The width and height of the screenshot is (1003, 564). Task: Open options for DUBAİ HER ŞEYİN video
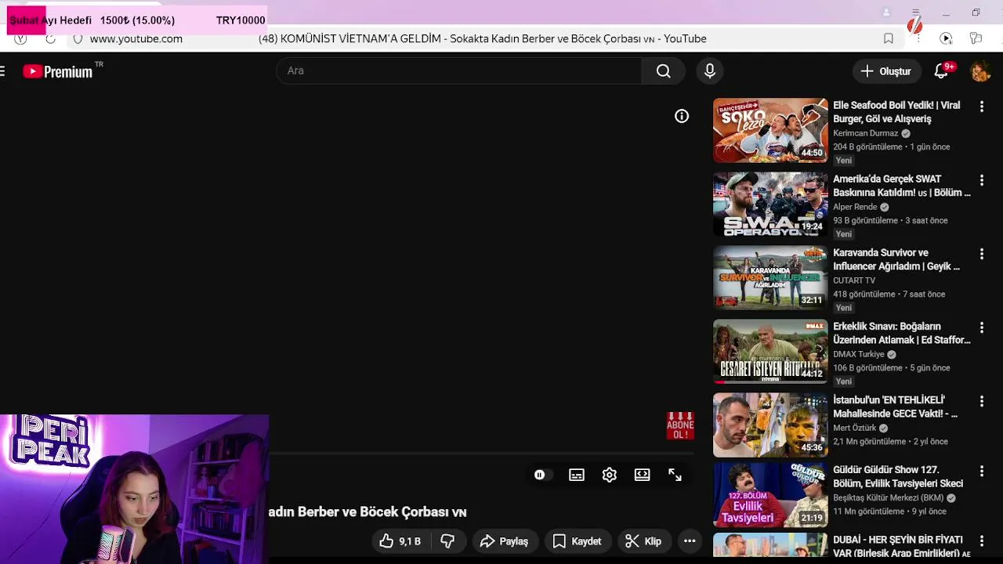click(982, 540)
